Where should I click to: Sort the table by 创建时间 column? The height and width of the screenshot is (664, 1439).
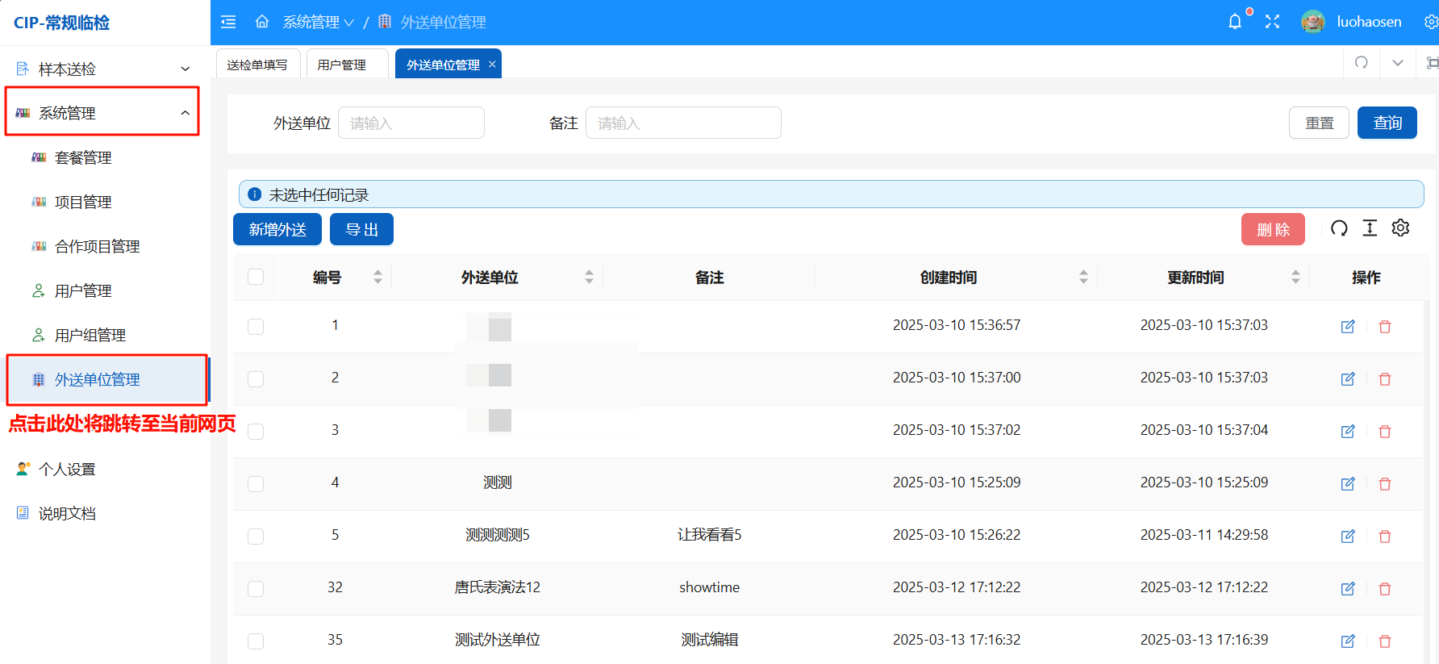(1083, 277)
